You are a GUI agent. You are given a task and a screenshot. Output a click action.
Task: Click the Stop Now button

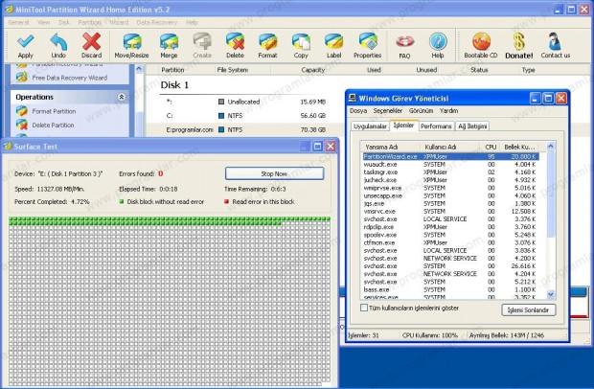(x=274, y=173)
